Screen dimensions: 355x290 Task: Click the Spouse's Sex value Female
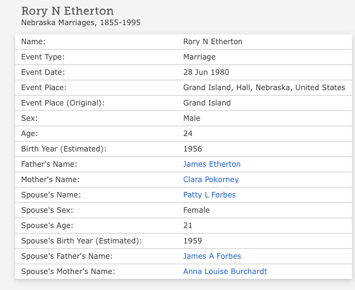coord(197,210)
